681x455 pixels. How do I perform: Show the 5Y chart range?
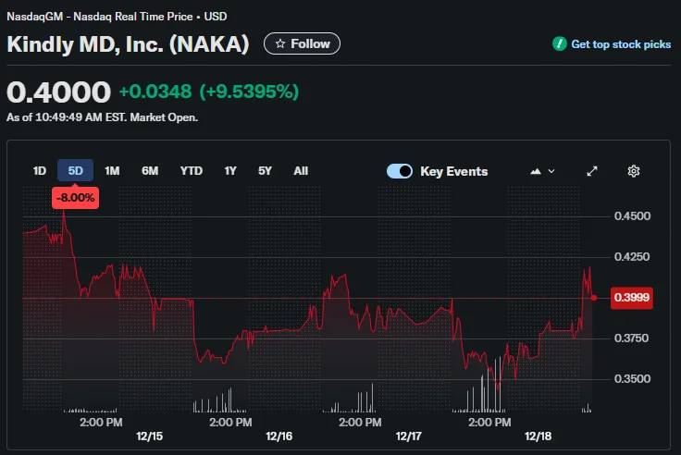(265, 170)
